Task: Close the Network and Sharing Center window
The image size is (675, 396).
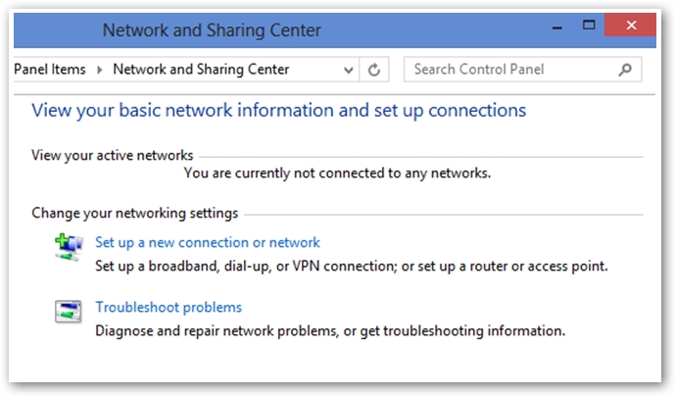Action: point(631,25)
